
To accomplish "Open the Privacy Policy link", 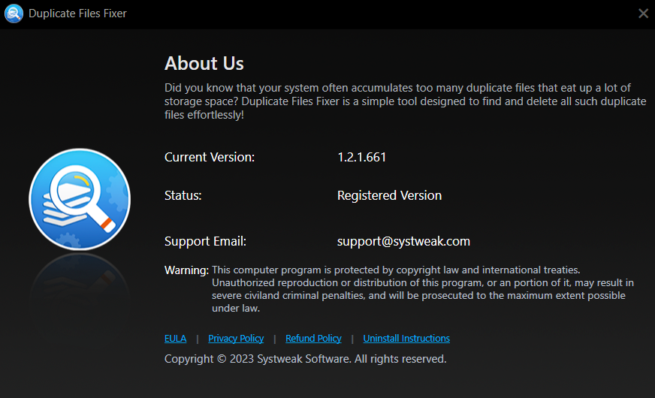I will [x=236, y=338].
